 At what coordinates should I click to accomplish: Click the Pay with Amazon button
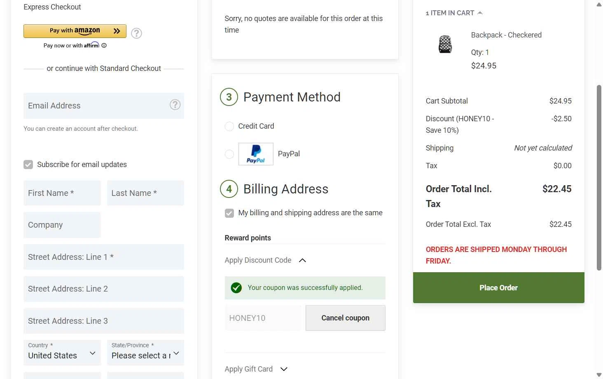[x=75, y=31]
